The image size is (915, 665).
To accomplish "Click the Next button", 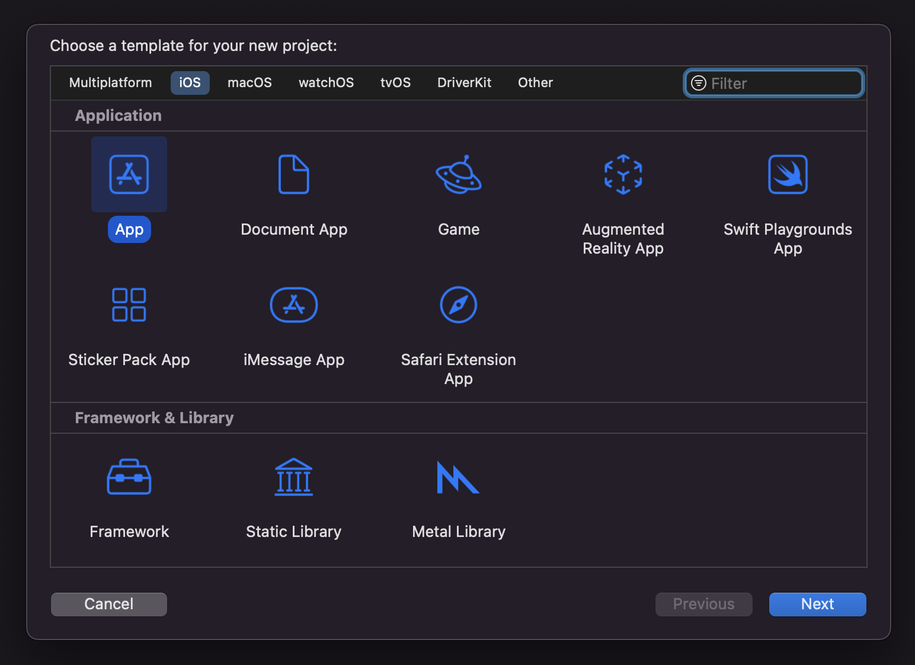I will 817,604.
